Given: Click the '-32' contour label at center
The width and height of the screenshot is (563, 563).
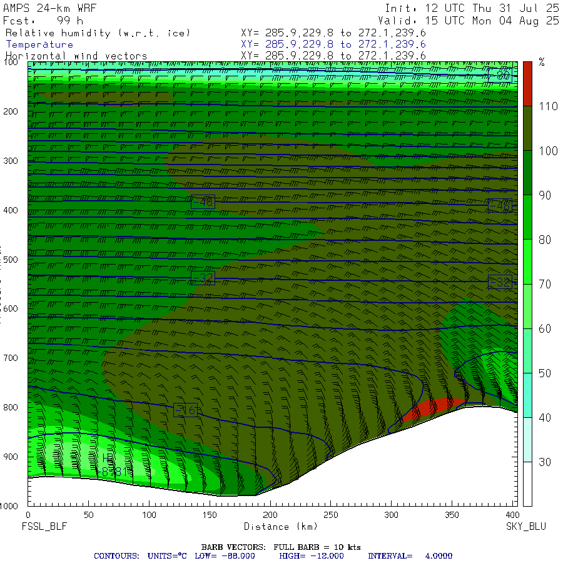Looking at the screenshot, I should [x=203, y=278].
